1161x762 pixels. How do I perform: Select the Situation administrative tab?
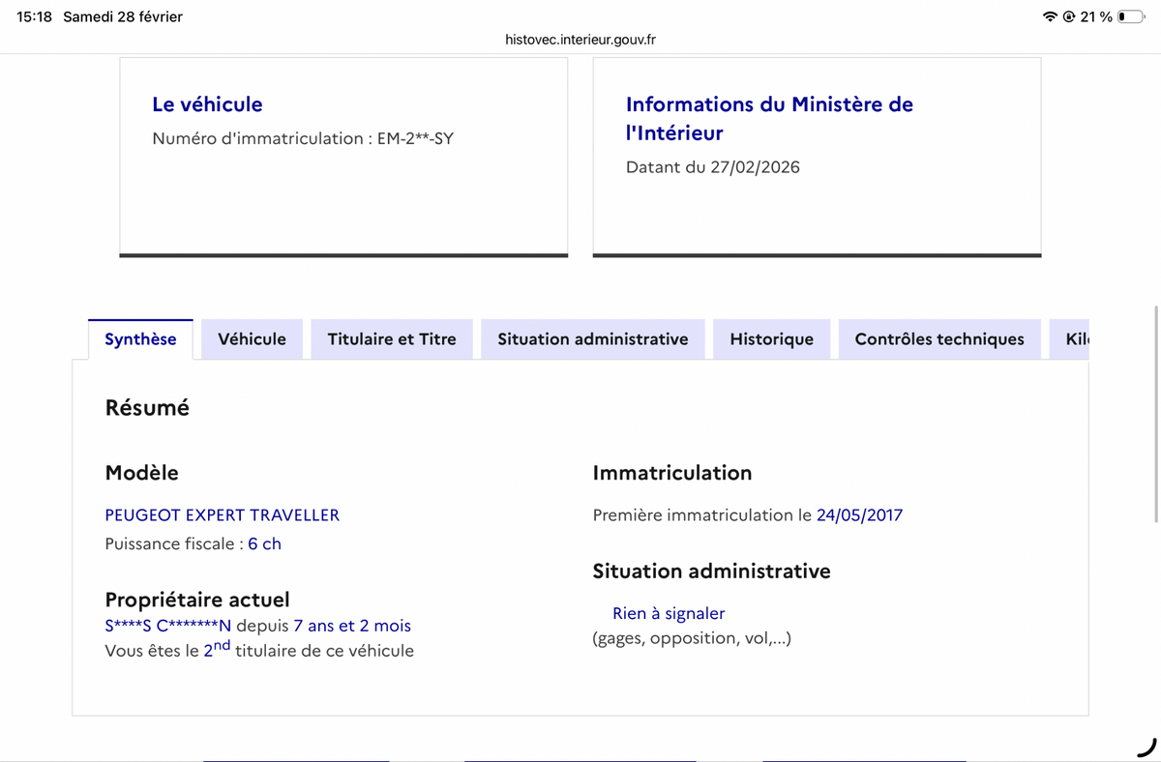coord(593,339)
